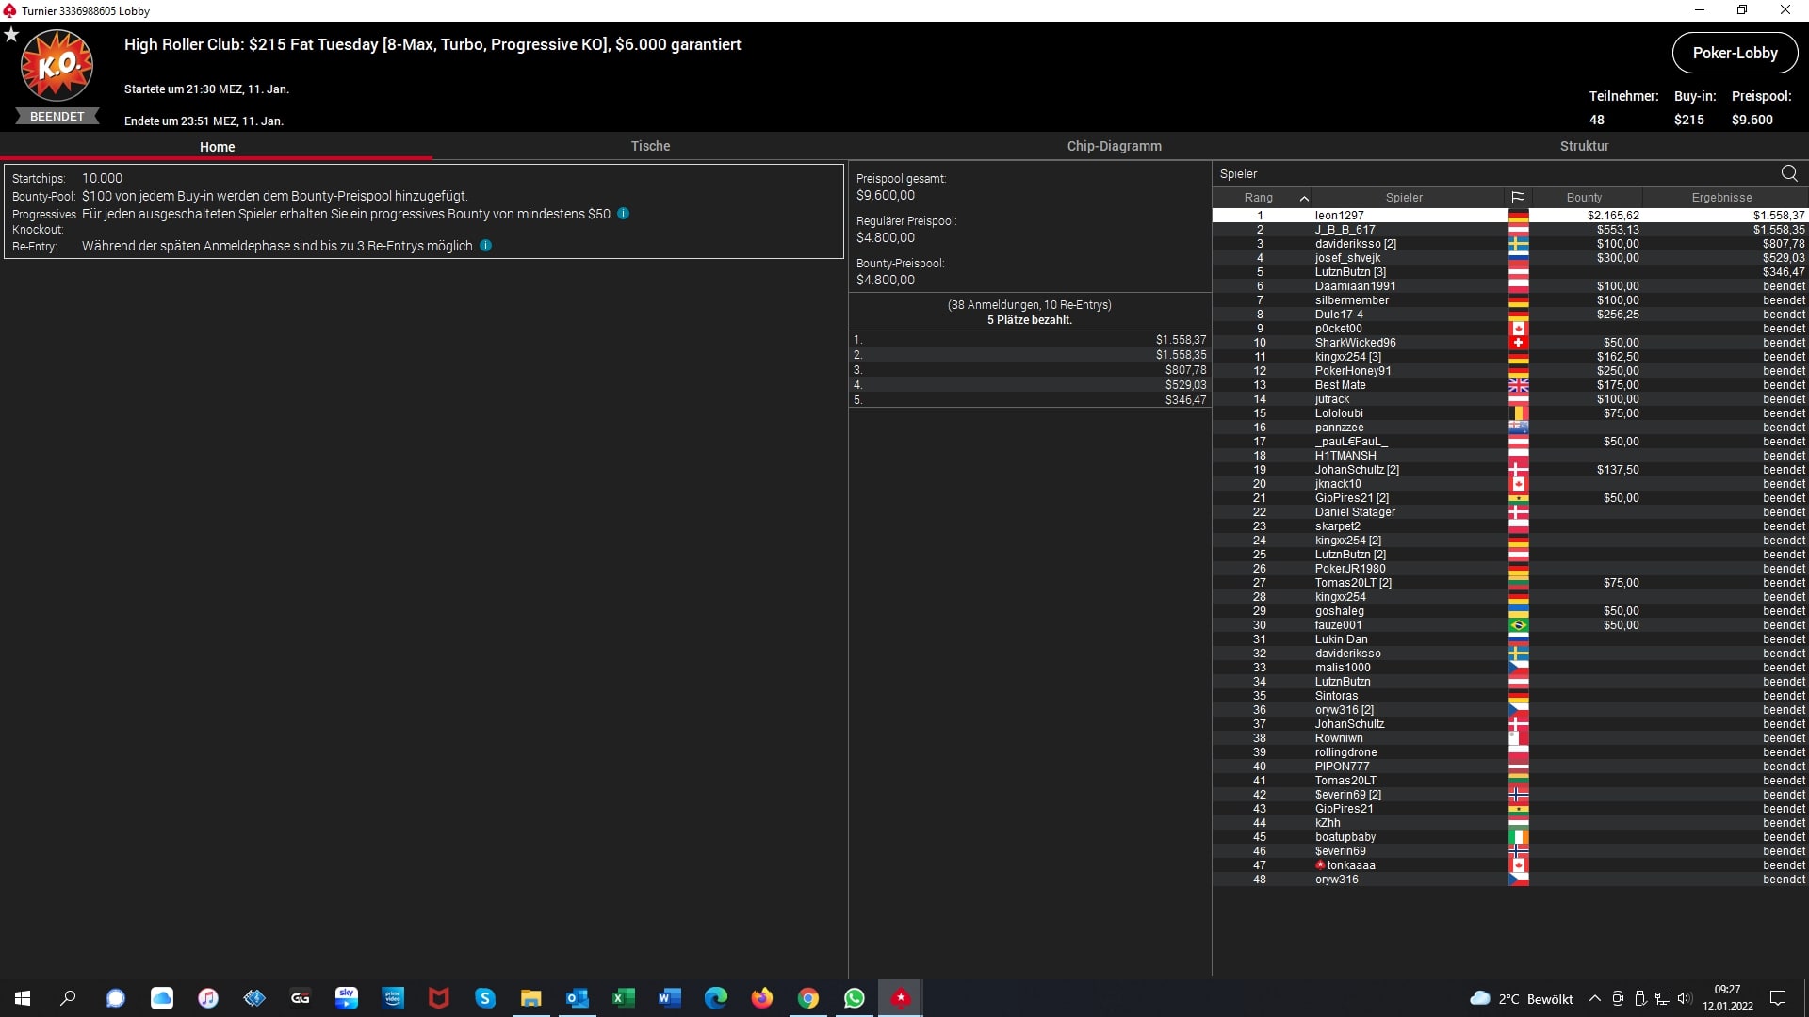Screen dimensions: 1809x1017
Task: Open WhatsApp from the taskbar
Action: tap(855, 998)
